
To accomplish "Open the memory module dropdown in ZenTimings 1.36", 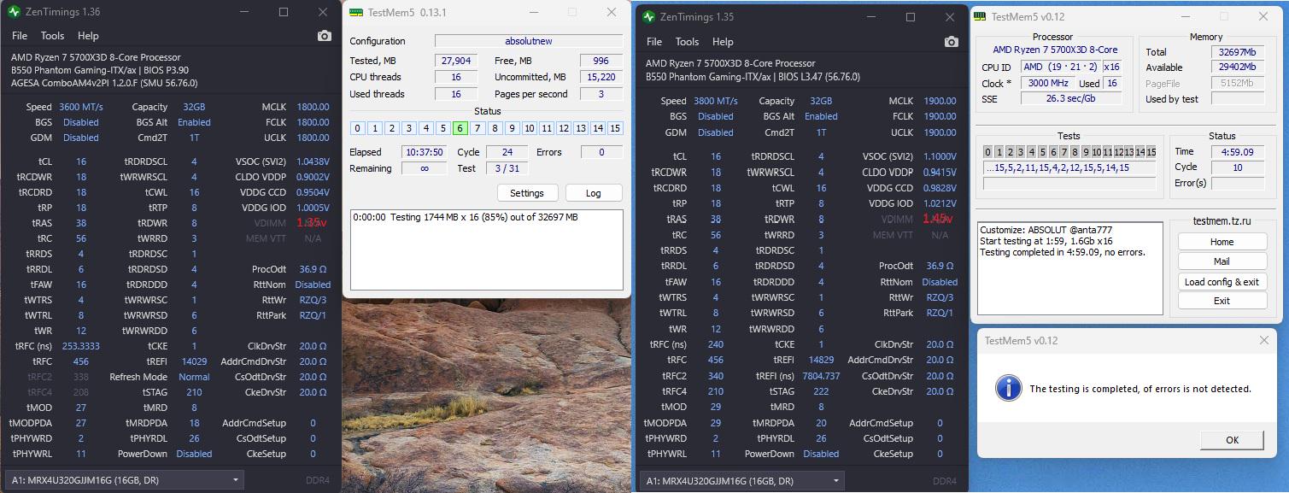I will [237, 480].
